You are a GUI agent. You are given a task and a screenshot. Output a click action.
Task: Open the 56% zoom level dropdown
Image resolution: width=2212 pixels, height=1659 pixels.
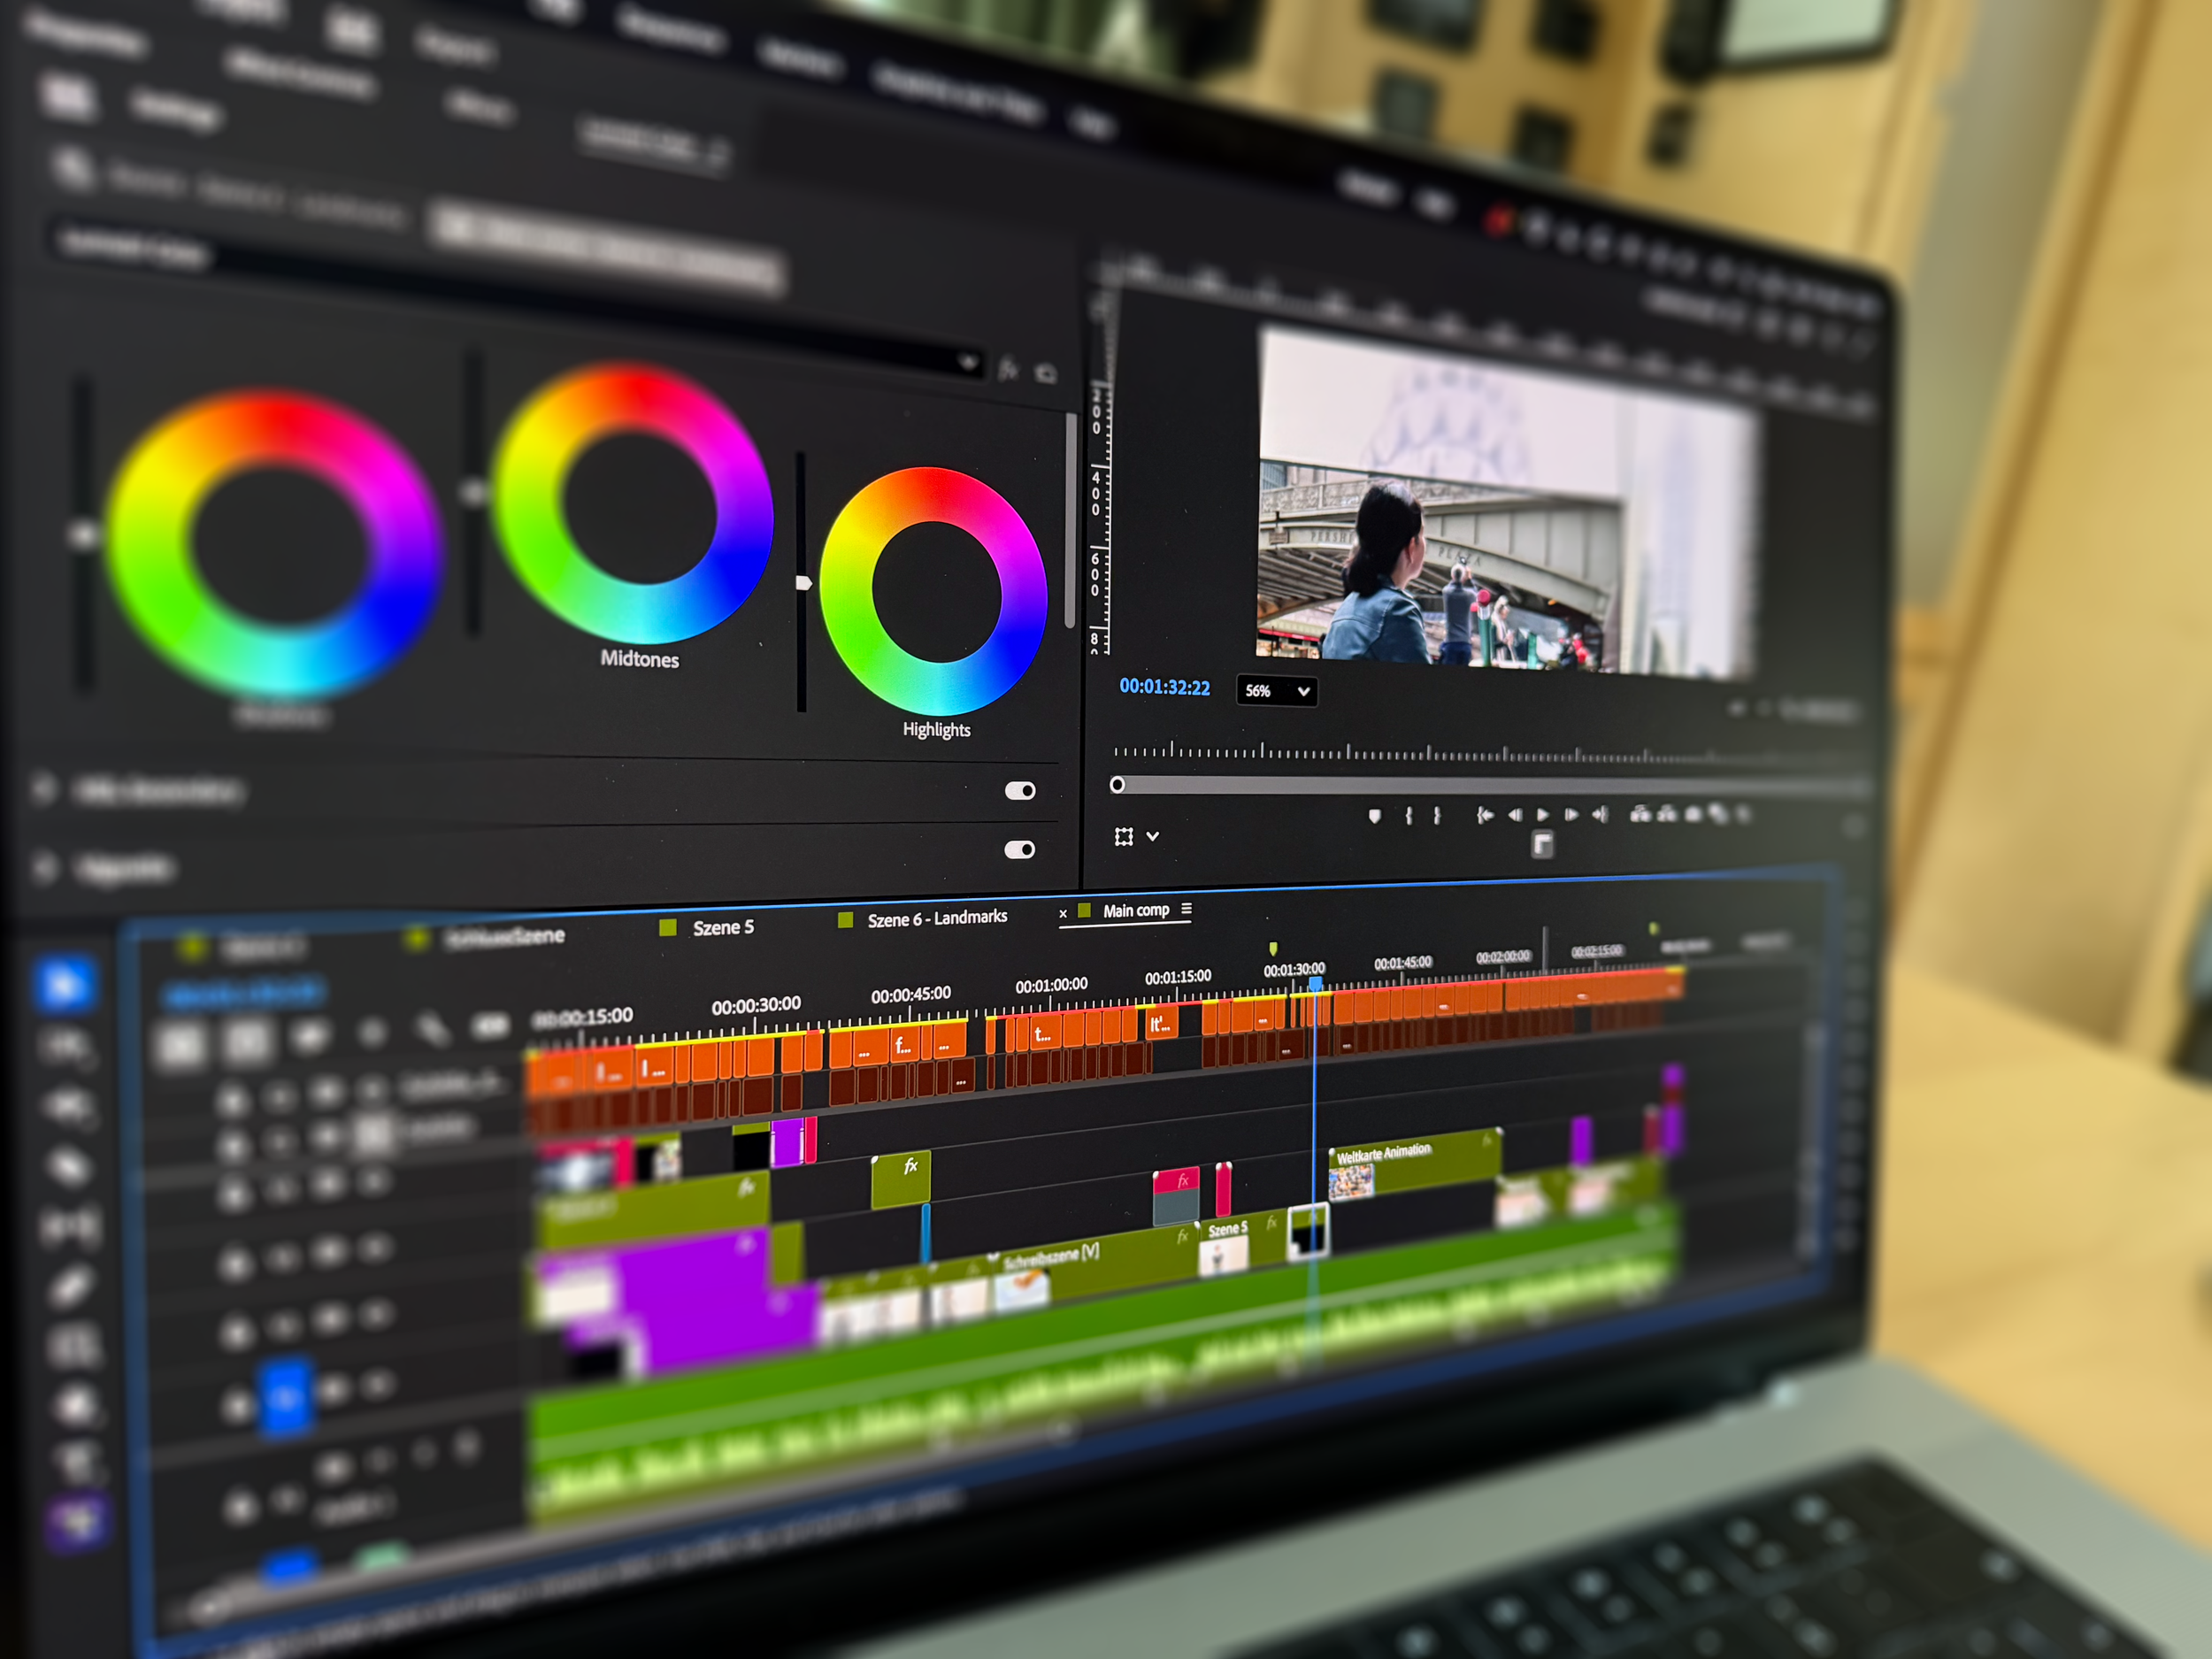pyautogui.click(x=1276, y=691)
